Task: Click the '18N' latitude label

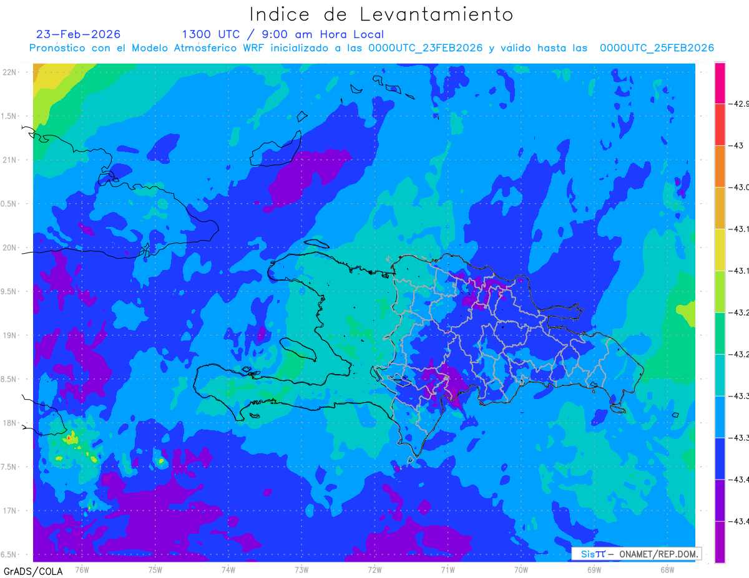Action: click(x=9, y=423)
